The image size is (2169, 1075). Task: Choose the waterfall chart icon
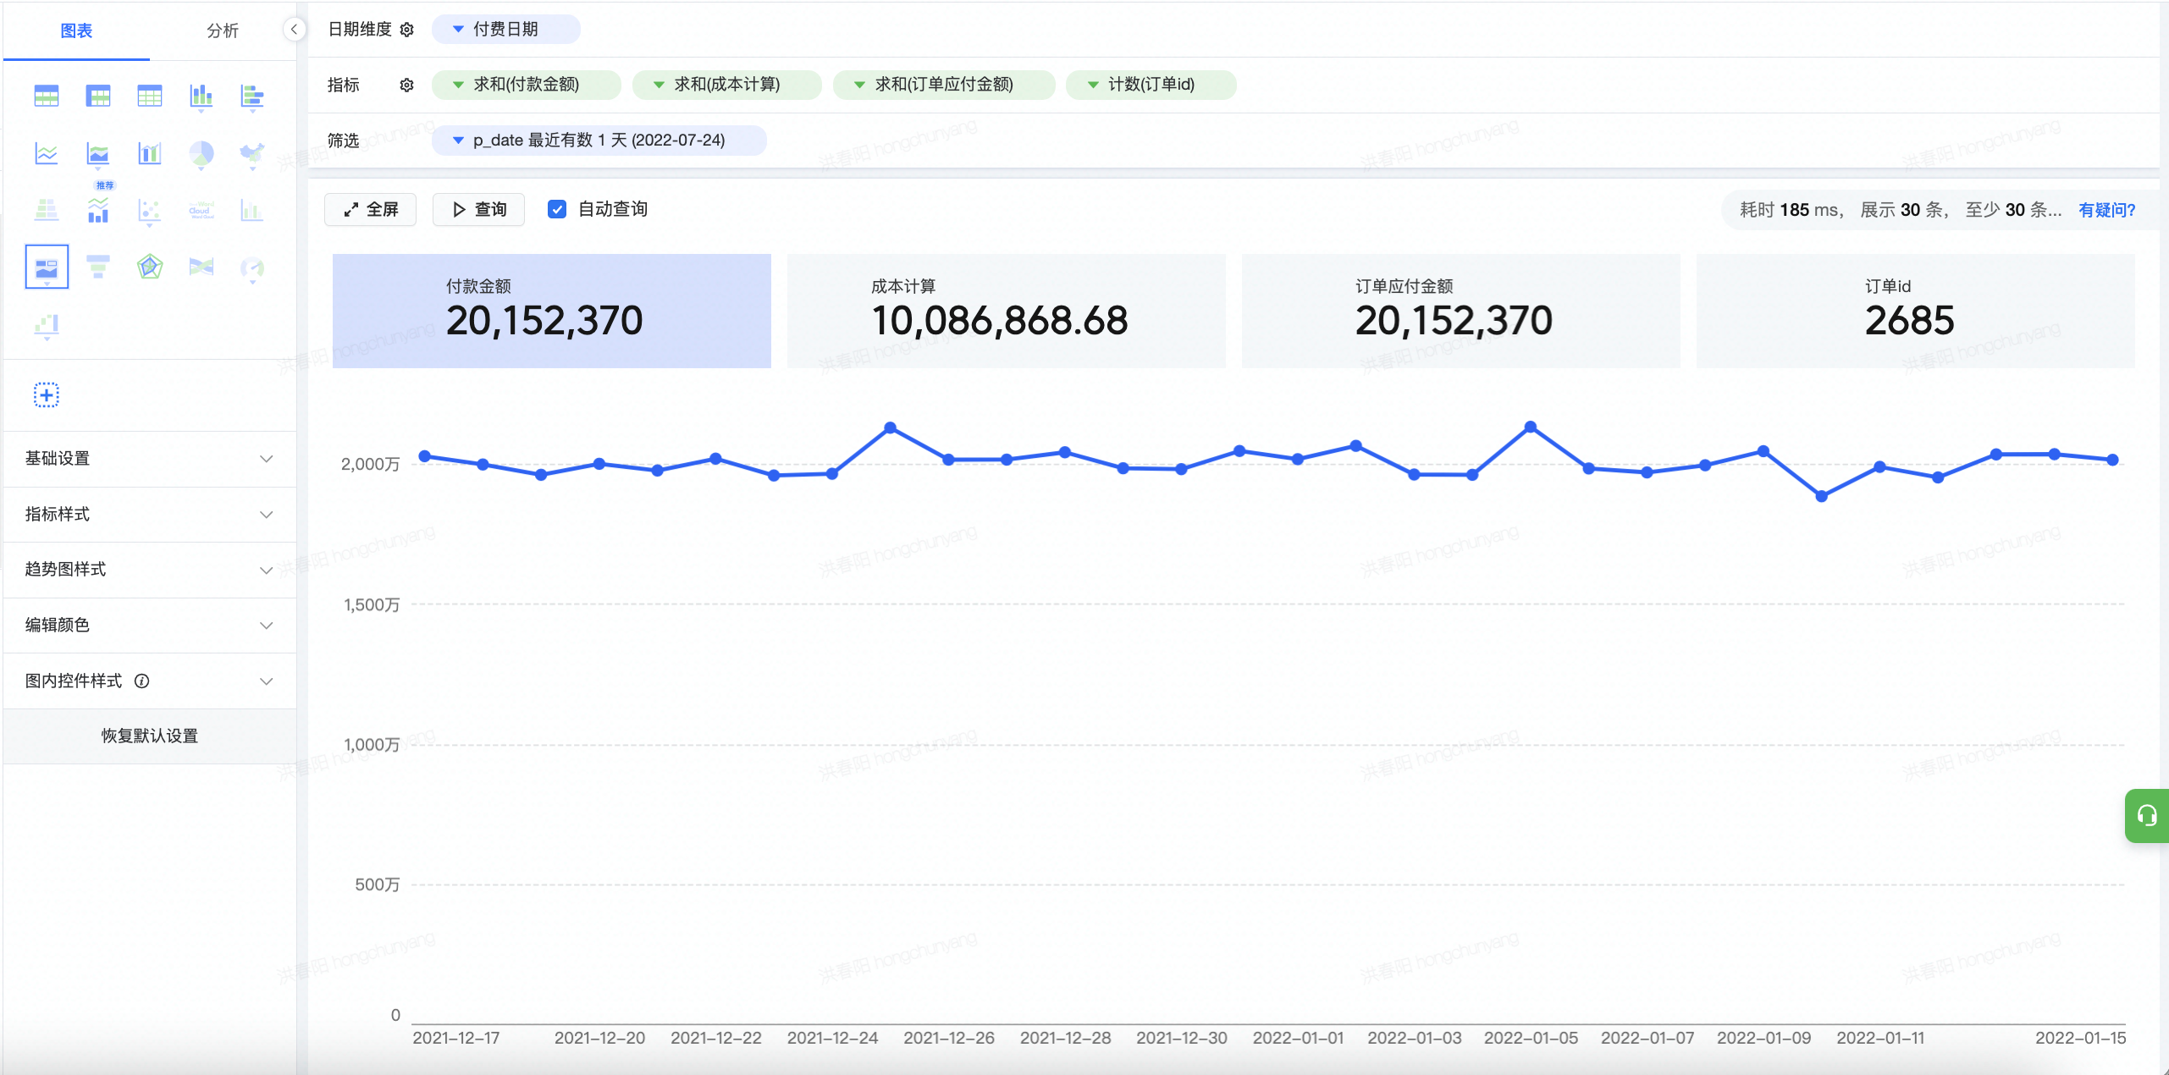pyautogui.click(x=47, y=325)
